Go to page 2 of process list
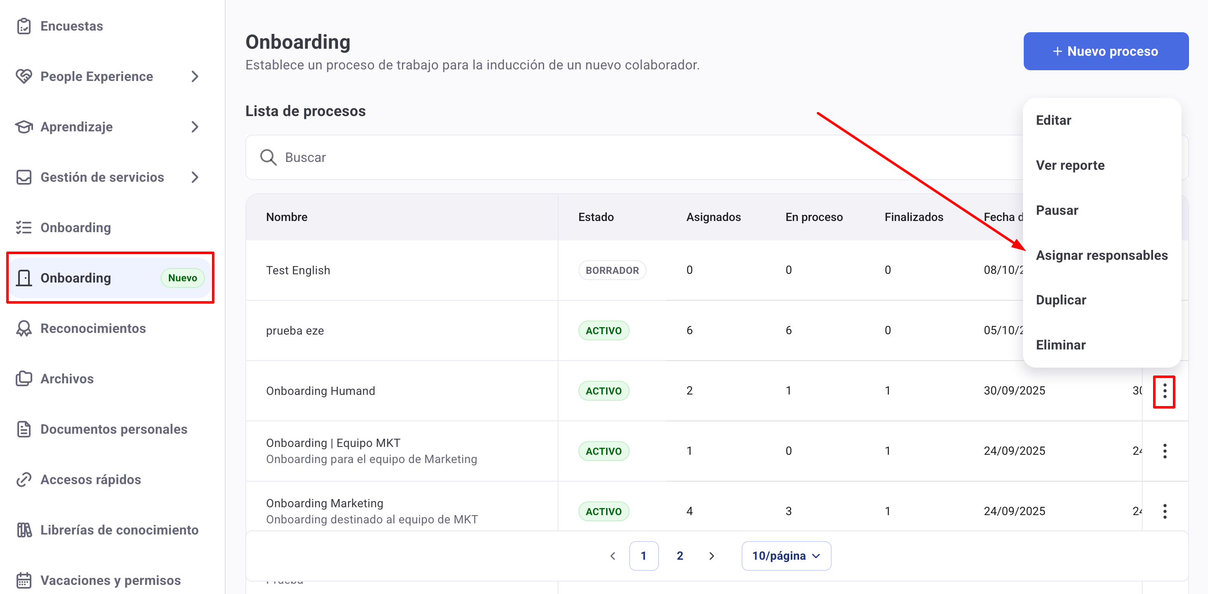This screenshot has width=1208, height=594. tap(680, 556)
